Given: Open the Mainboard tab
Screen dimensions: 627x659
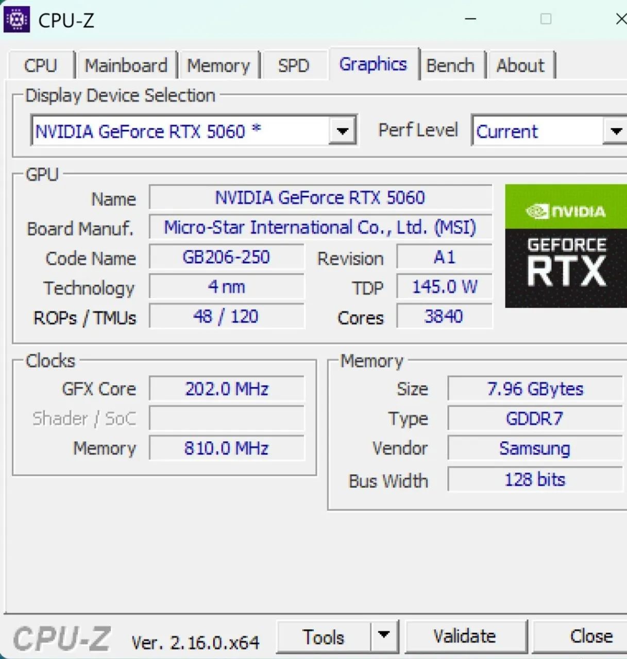Looking at the screenshot, I should (x=126, y=65).
